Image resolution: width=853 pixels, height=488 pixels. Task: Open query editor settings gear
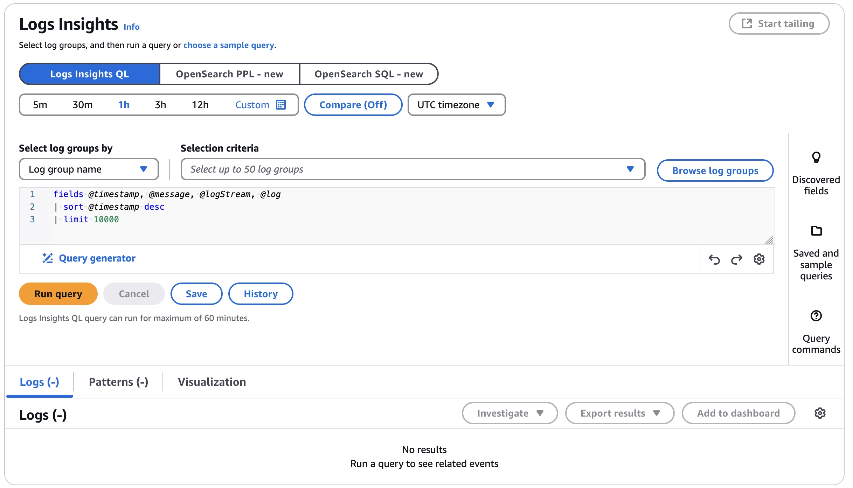click(759, 259)
